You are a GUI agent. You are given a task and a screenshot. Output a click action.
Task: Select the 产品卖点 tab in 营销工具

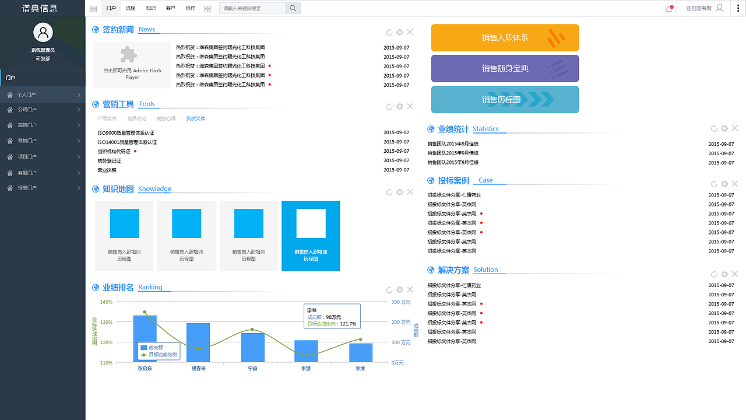pos(107,118)
